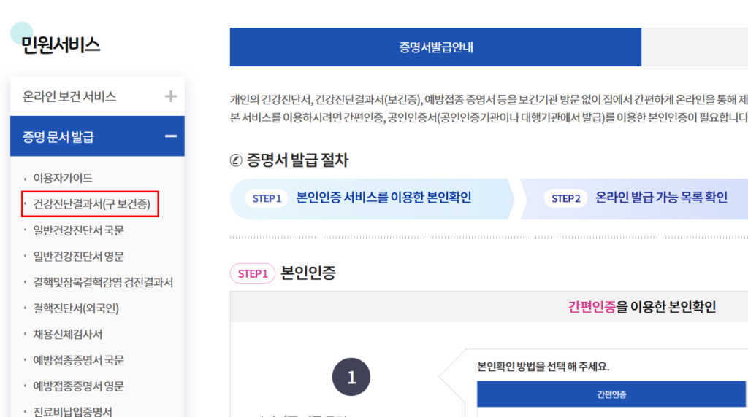Expand the 온라인 보건 서비스 plus icon
This screenshot has width=748, height=417.
point(170,96)
